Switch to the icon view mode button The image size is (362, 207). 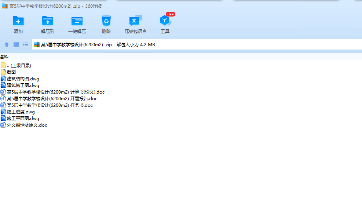pyautogui.click(x=16, y=44)
